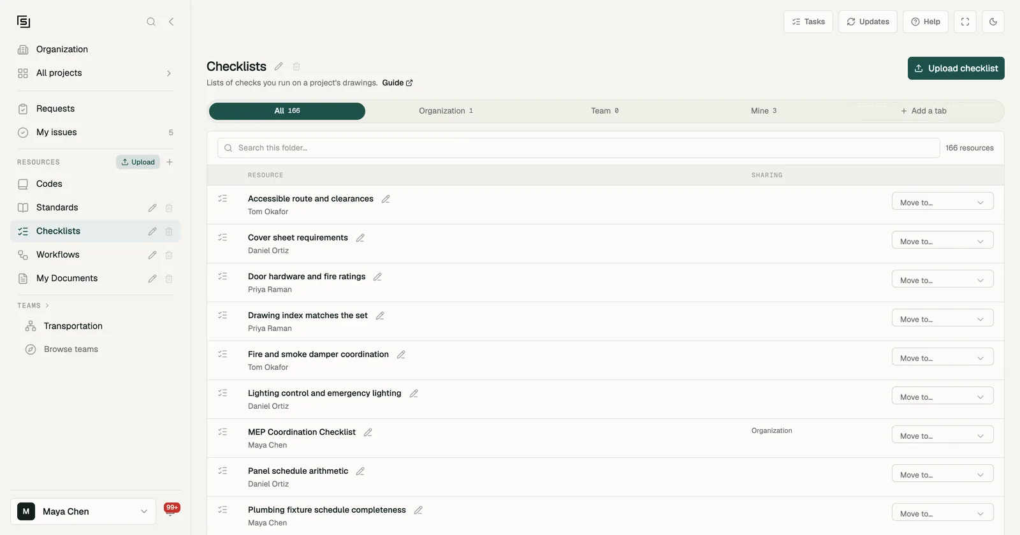
Task: Click the Upload checklist button
Action: (956, 68)
